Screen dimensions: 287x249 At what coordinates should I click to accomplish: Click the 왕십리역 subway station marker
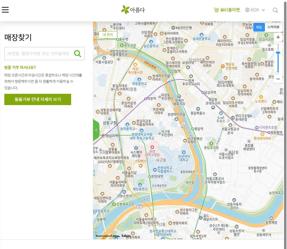pos(103,136)
